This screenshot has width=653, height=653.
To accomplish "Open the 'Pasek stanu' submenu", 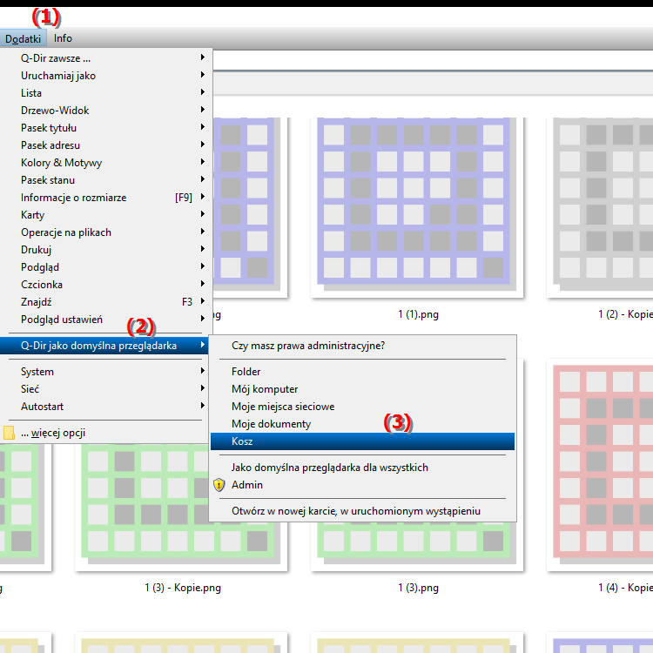I will point(106,180).
